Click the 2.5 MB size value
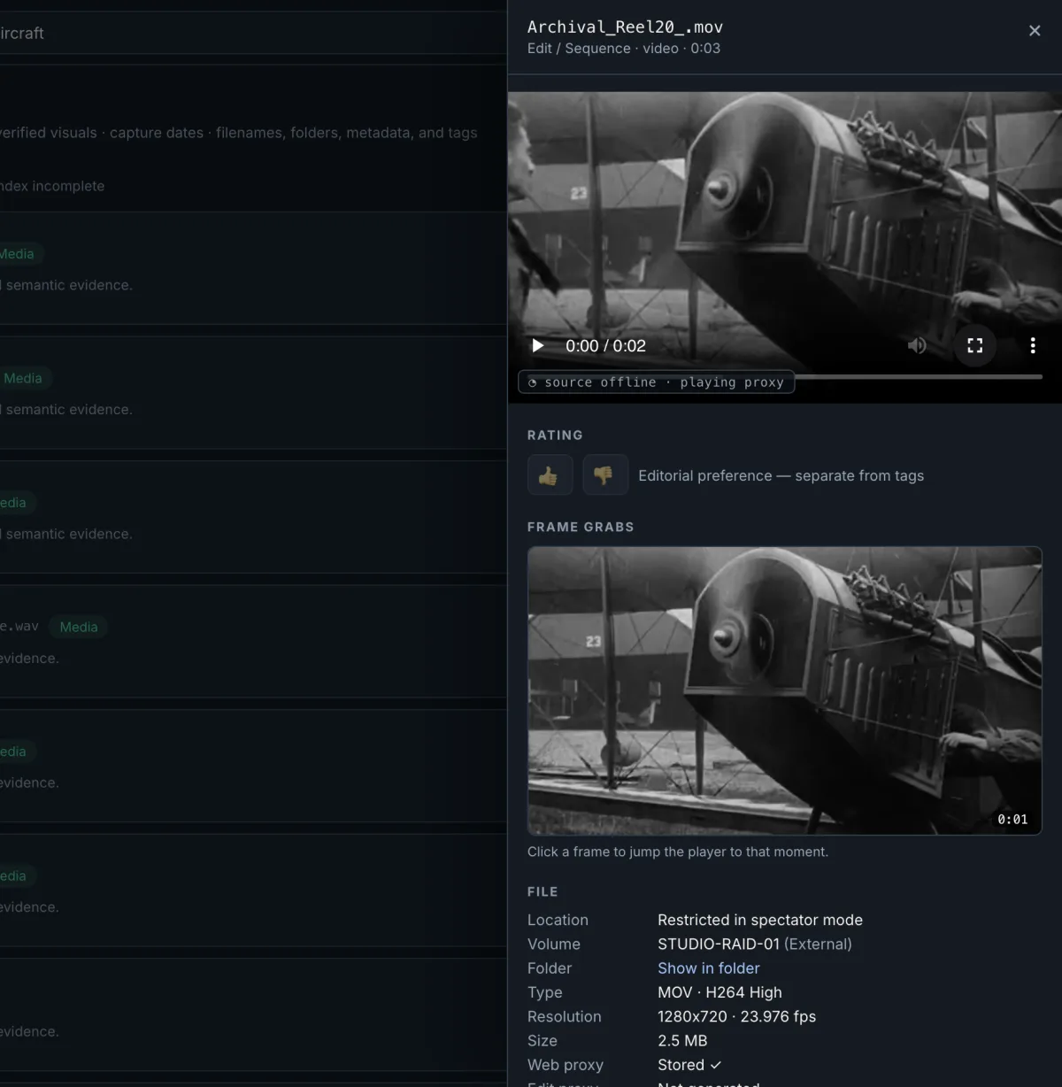The height and width of the screenshot is (1087, 1062). (682, 1041)
